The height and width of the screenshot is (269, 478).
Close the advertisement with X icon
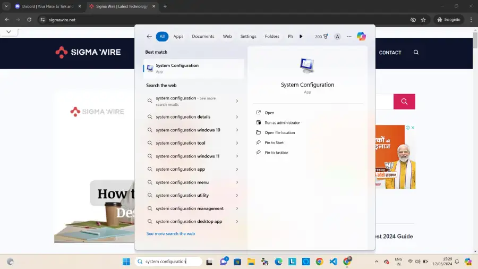[413, 128]
